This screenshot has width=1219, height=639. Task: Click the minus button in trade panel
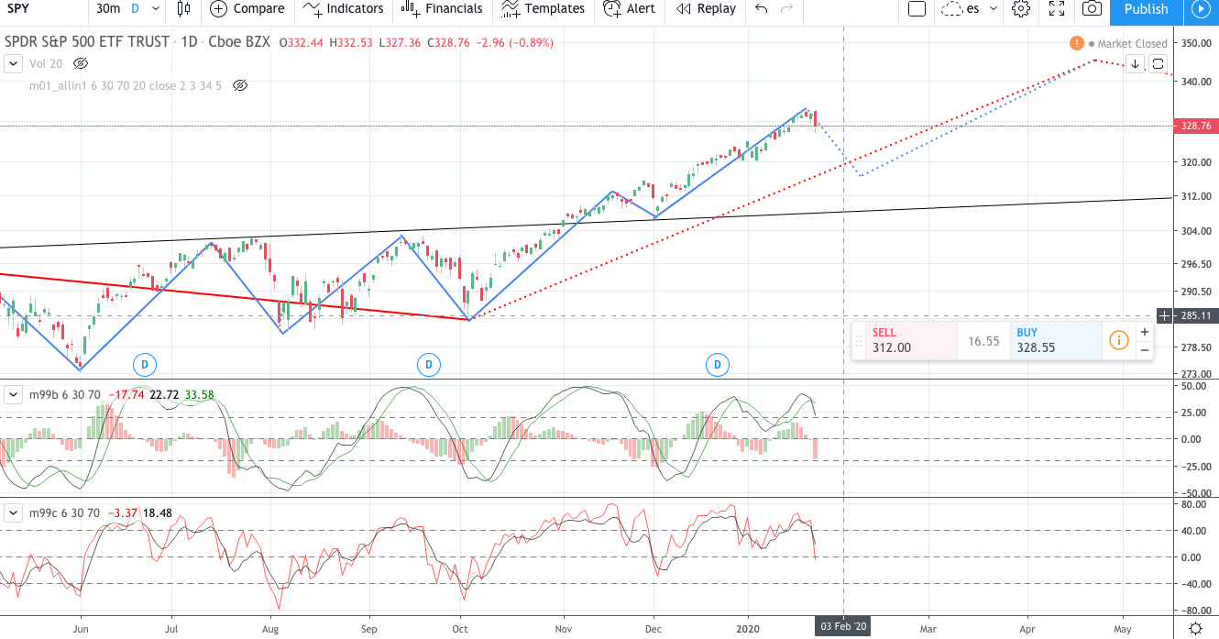point(1144,349)
